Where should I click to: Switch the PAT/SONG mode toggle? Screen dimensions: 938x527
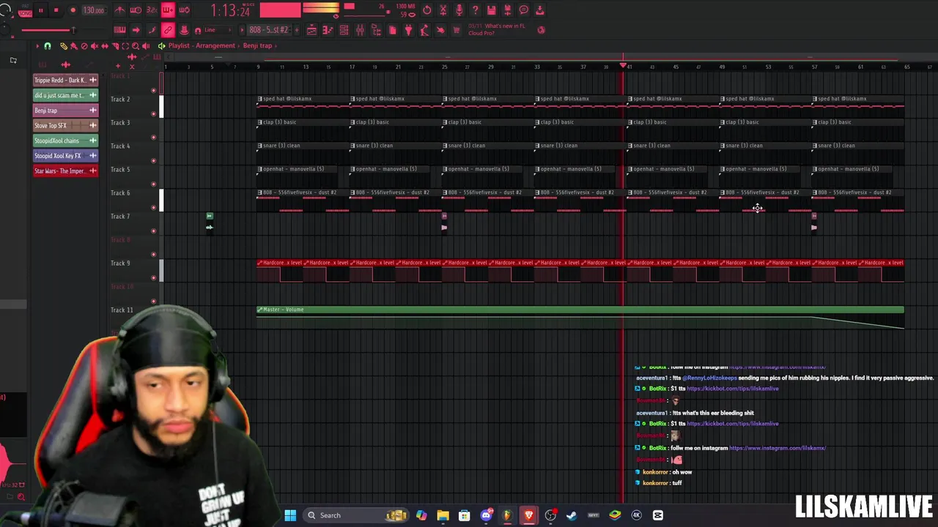pos(26,11)
